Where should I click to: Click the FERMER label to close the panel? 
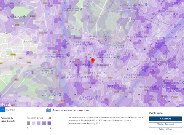(x=11, y=110)
